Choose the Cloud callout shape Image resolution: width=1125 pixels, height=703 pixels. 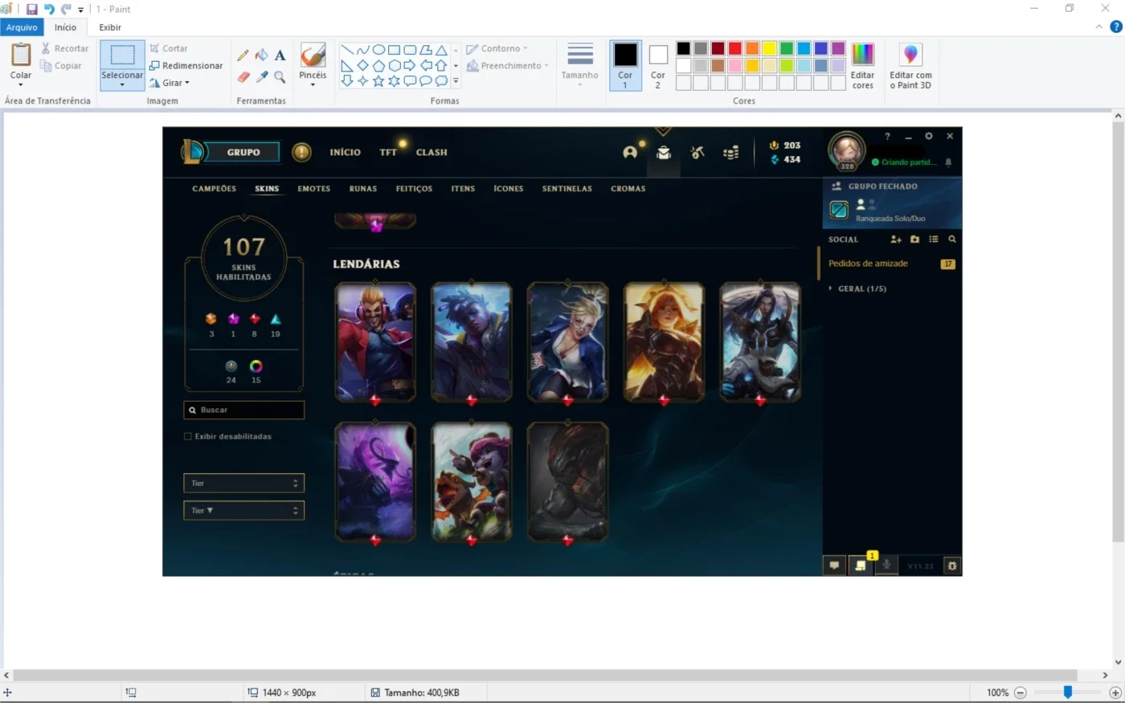point(441,80)
